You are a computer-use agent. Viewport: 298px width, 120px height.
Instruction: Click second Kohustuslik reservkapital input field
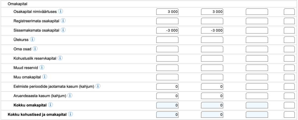click(212, 58)
